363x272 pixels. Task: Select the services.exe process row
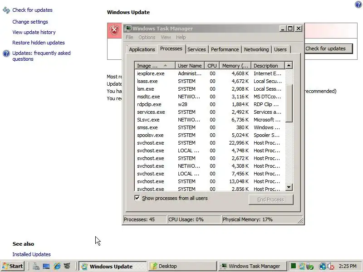click(x=210, y=112)
